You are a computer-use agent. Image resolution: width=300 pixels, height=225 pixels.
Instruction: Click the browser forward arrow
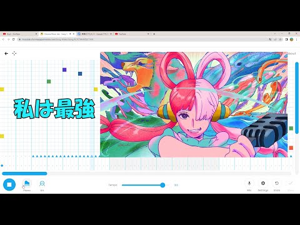coord(8,39)
